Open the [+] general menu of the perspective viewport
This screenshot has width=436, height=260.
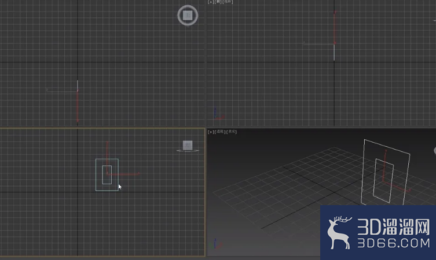pos(211,132)
